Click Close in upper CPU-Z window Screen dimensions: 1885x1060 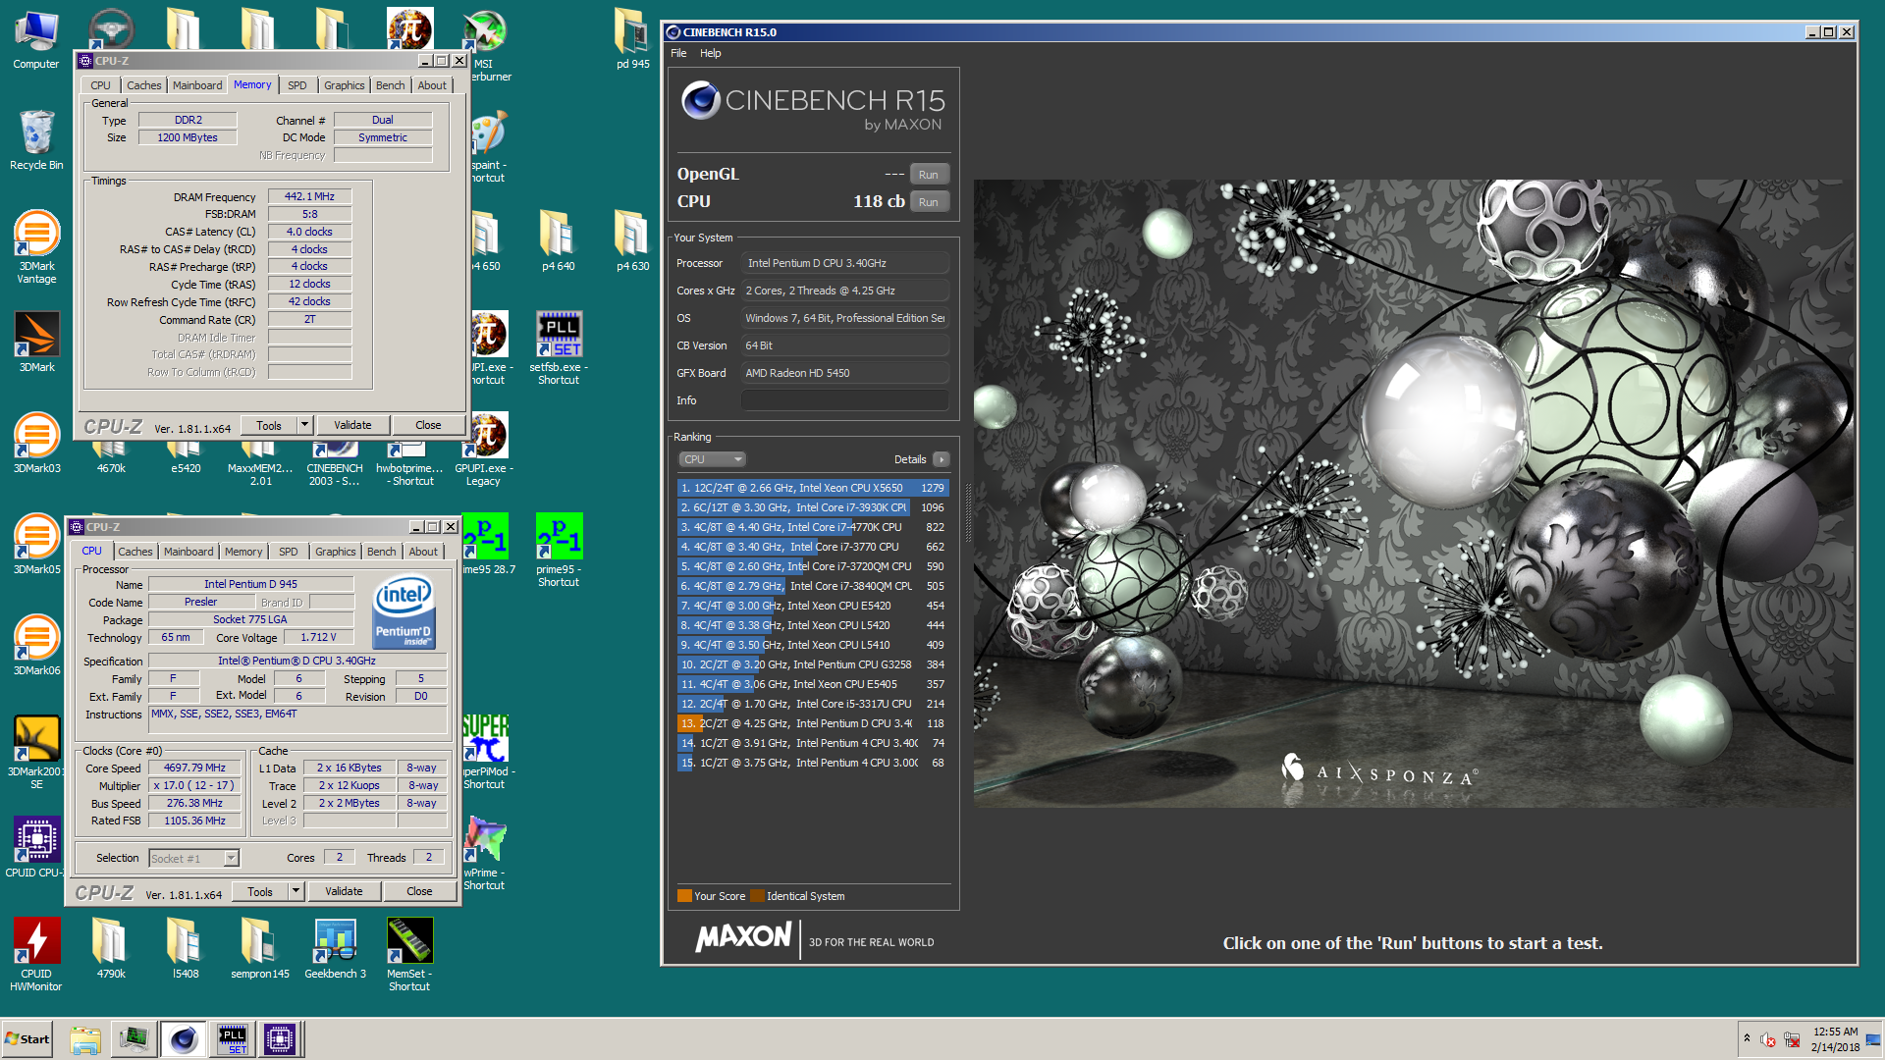click(x=428, y=425)
